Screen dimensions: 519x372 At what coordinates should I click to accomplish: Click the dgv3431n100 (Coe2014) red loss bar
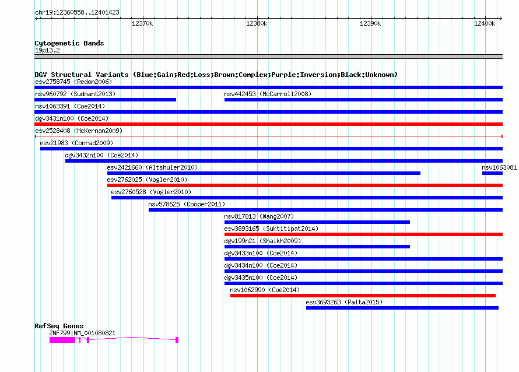point(268,124)
